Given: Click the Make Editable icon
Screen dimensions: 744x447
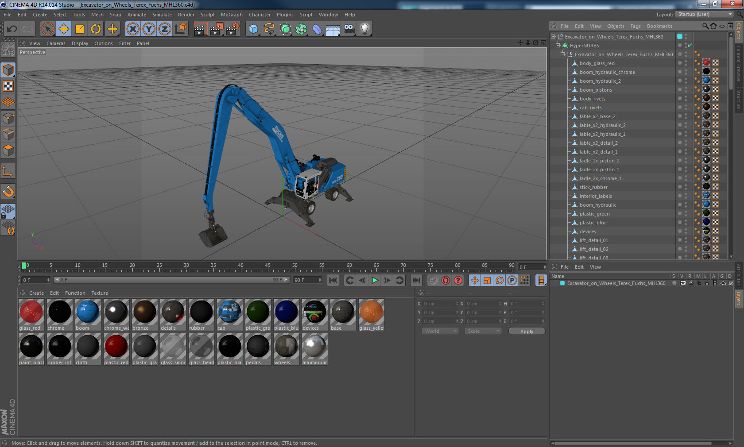Looking at the screenshot, I should click(8, 50).
